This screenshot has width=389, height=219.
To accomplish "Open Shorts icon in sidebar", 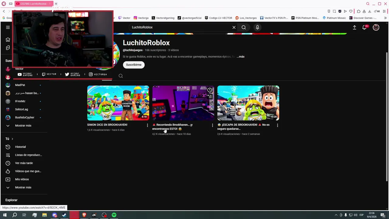I will (x=8, y=48).
